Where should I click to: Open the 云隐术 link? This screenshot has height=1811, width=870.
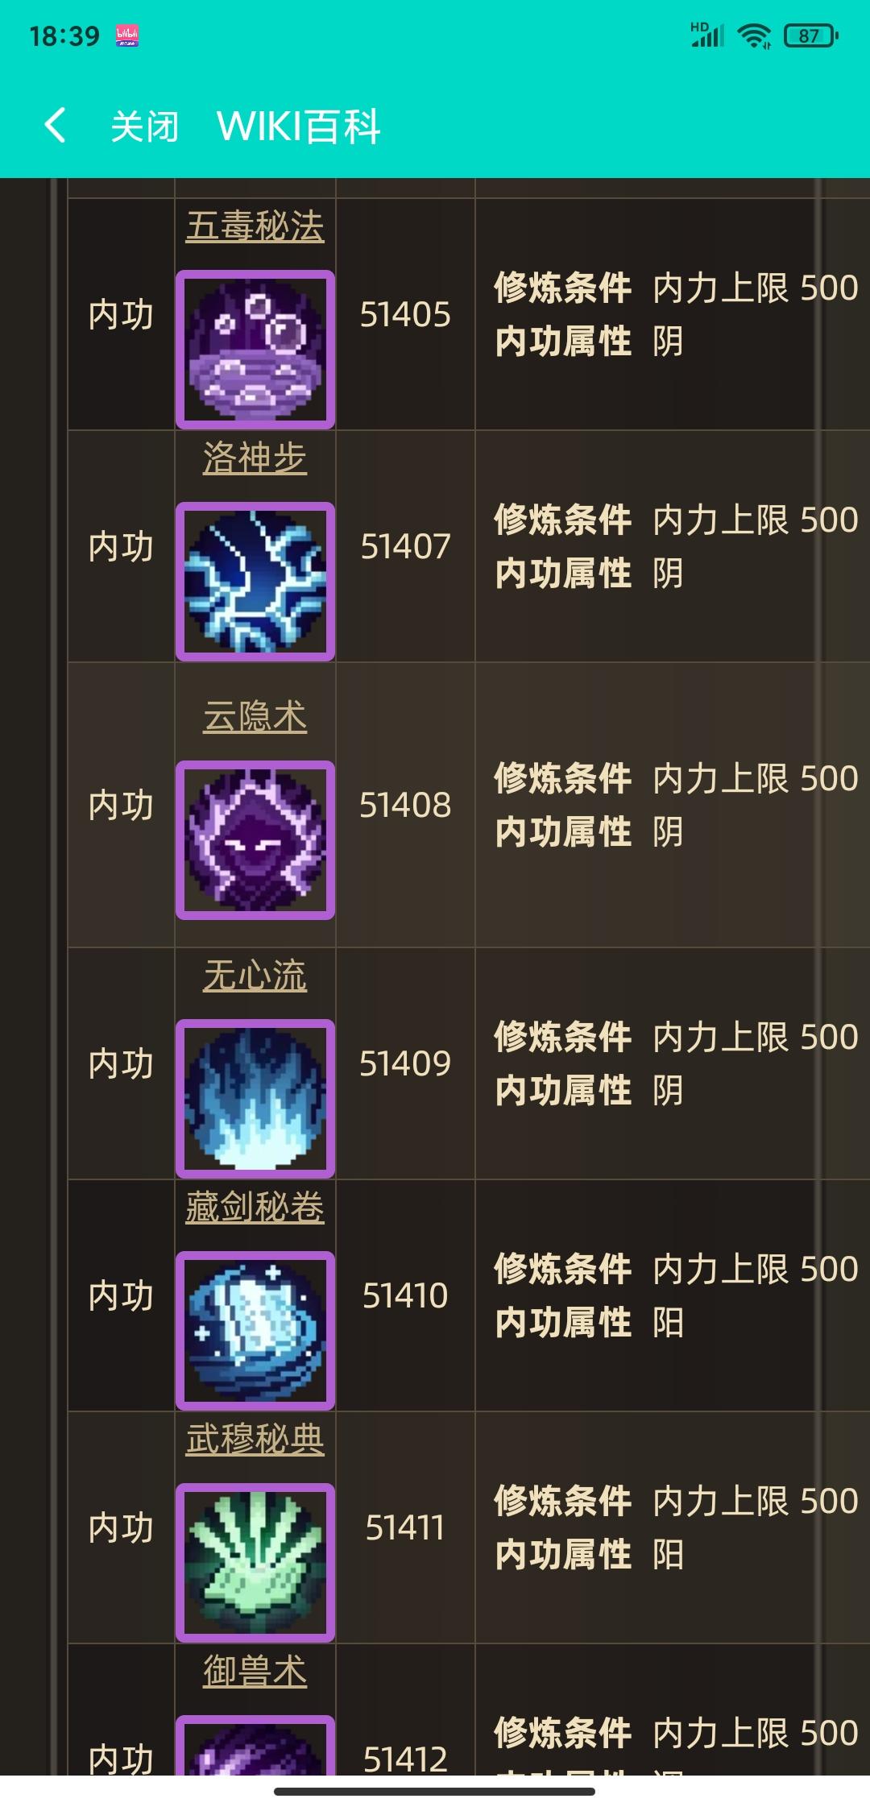(x=255, y=717)
